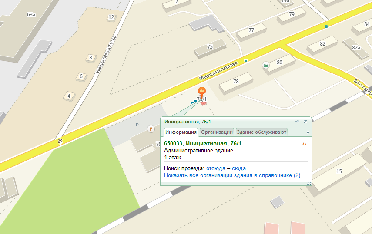This screenshot has height=234, width=372.
Task: Click the orange crown map pin
Action: (x=201, y=92)
